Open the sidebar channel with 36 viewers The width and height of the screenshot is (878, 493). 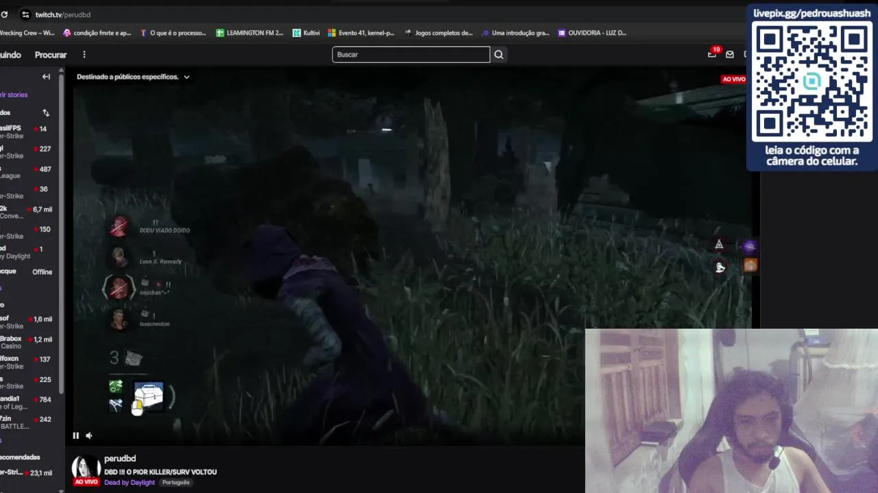[27, 192]
